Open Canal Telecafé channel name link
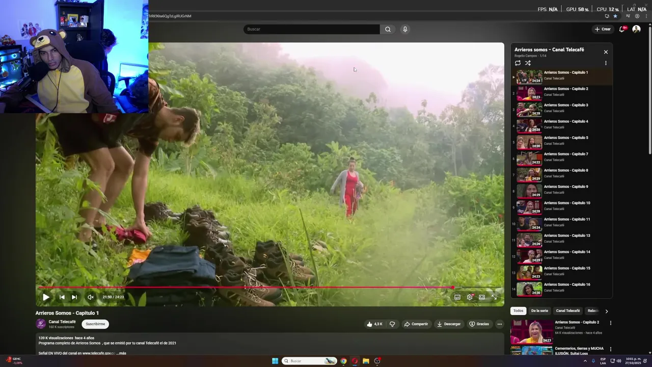The width and height of the screenshot is (652, 367). click(x=62, y=322)
